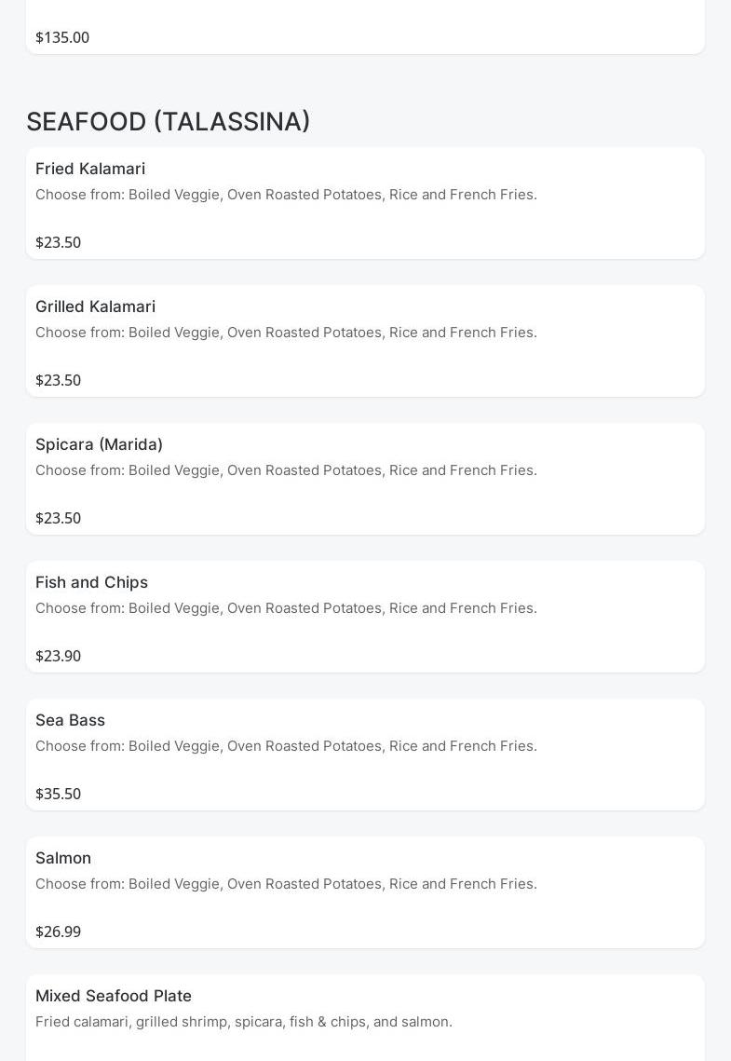Click the $26.99 Salmon price

pos(58,932)
